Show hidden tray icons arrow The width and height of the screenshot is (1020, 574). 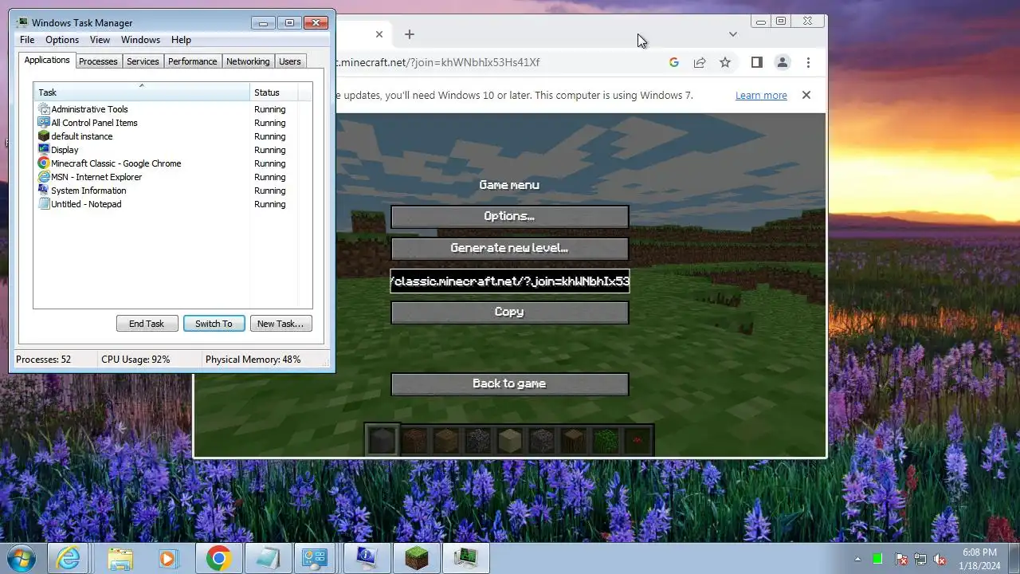(x=858, y=559)
